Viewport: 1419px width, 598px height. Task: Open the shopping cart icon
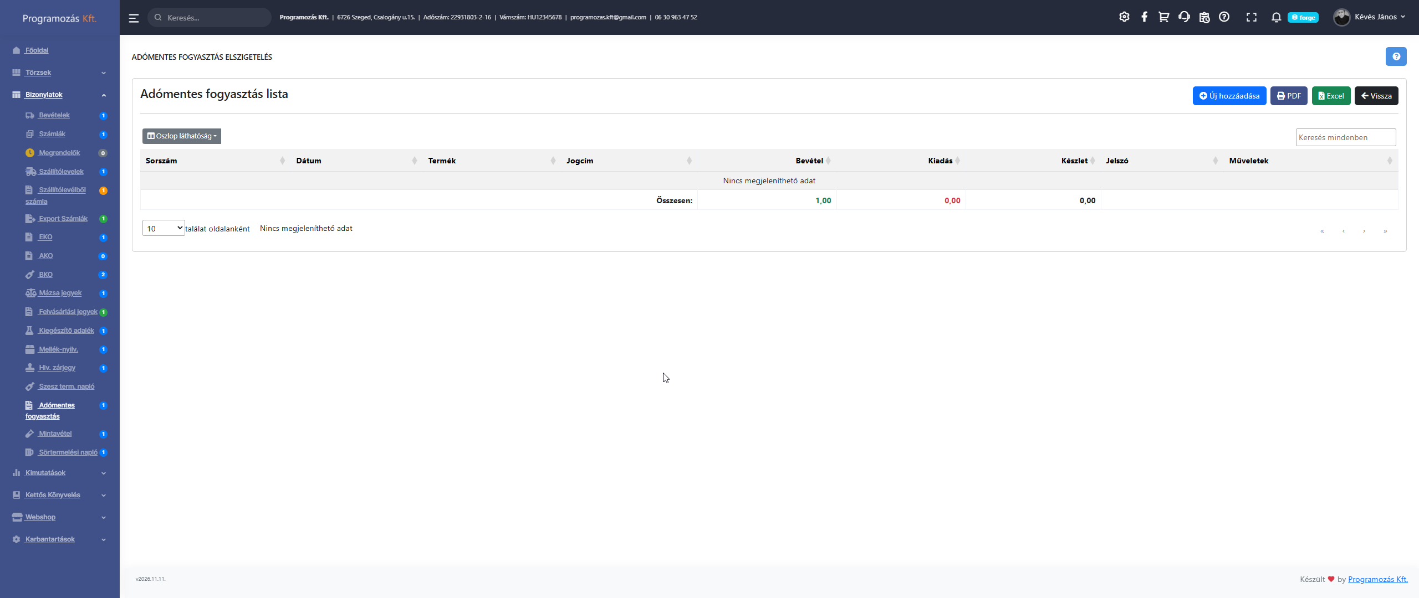(x=1163, y=17)
